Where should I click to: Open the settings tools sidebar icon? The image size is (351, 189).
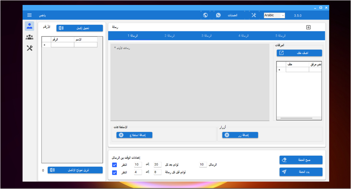click(29, 48)
